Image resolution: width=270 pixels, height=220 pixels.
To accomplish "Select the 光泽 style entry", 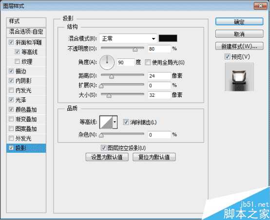I will [x=21, y=100].
